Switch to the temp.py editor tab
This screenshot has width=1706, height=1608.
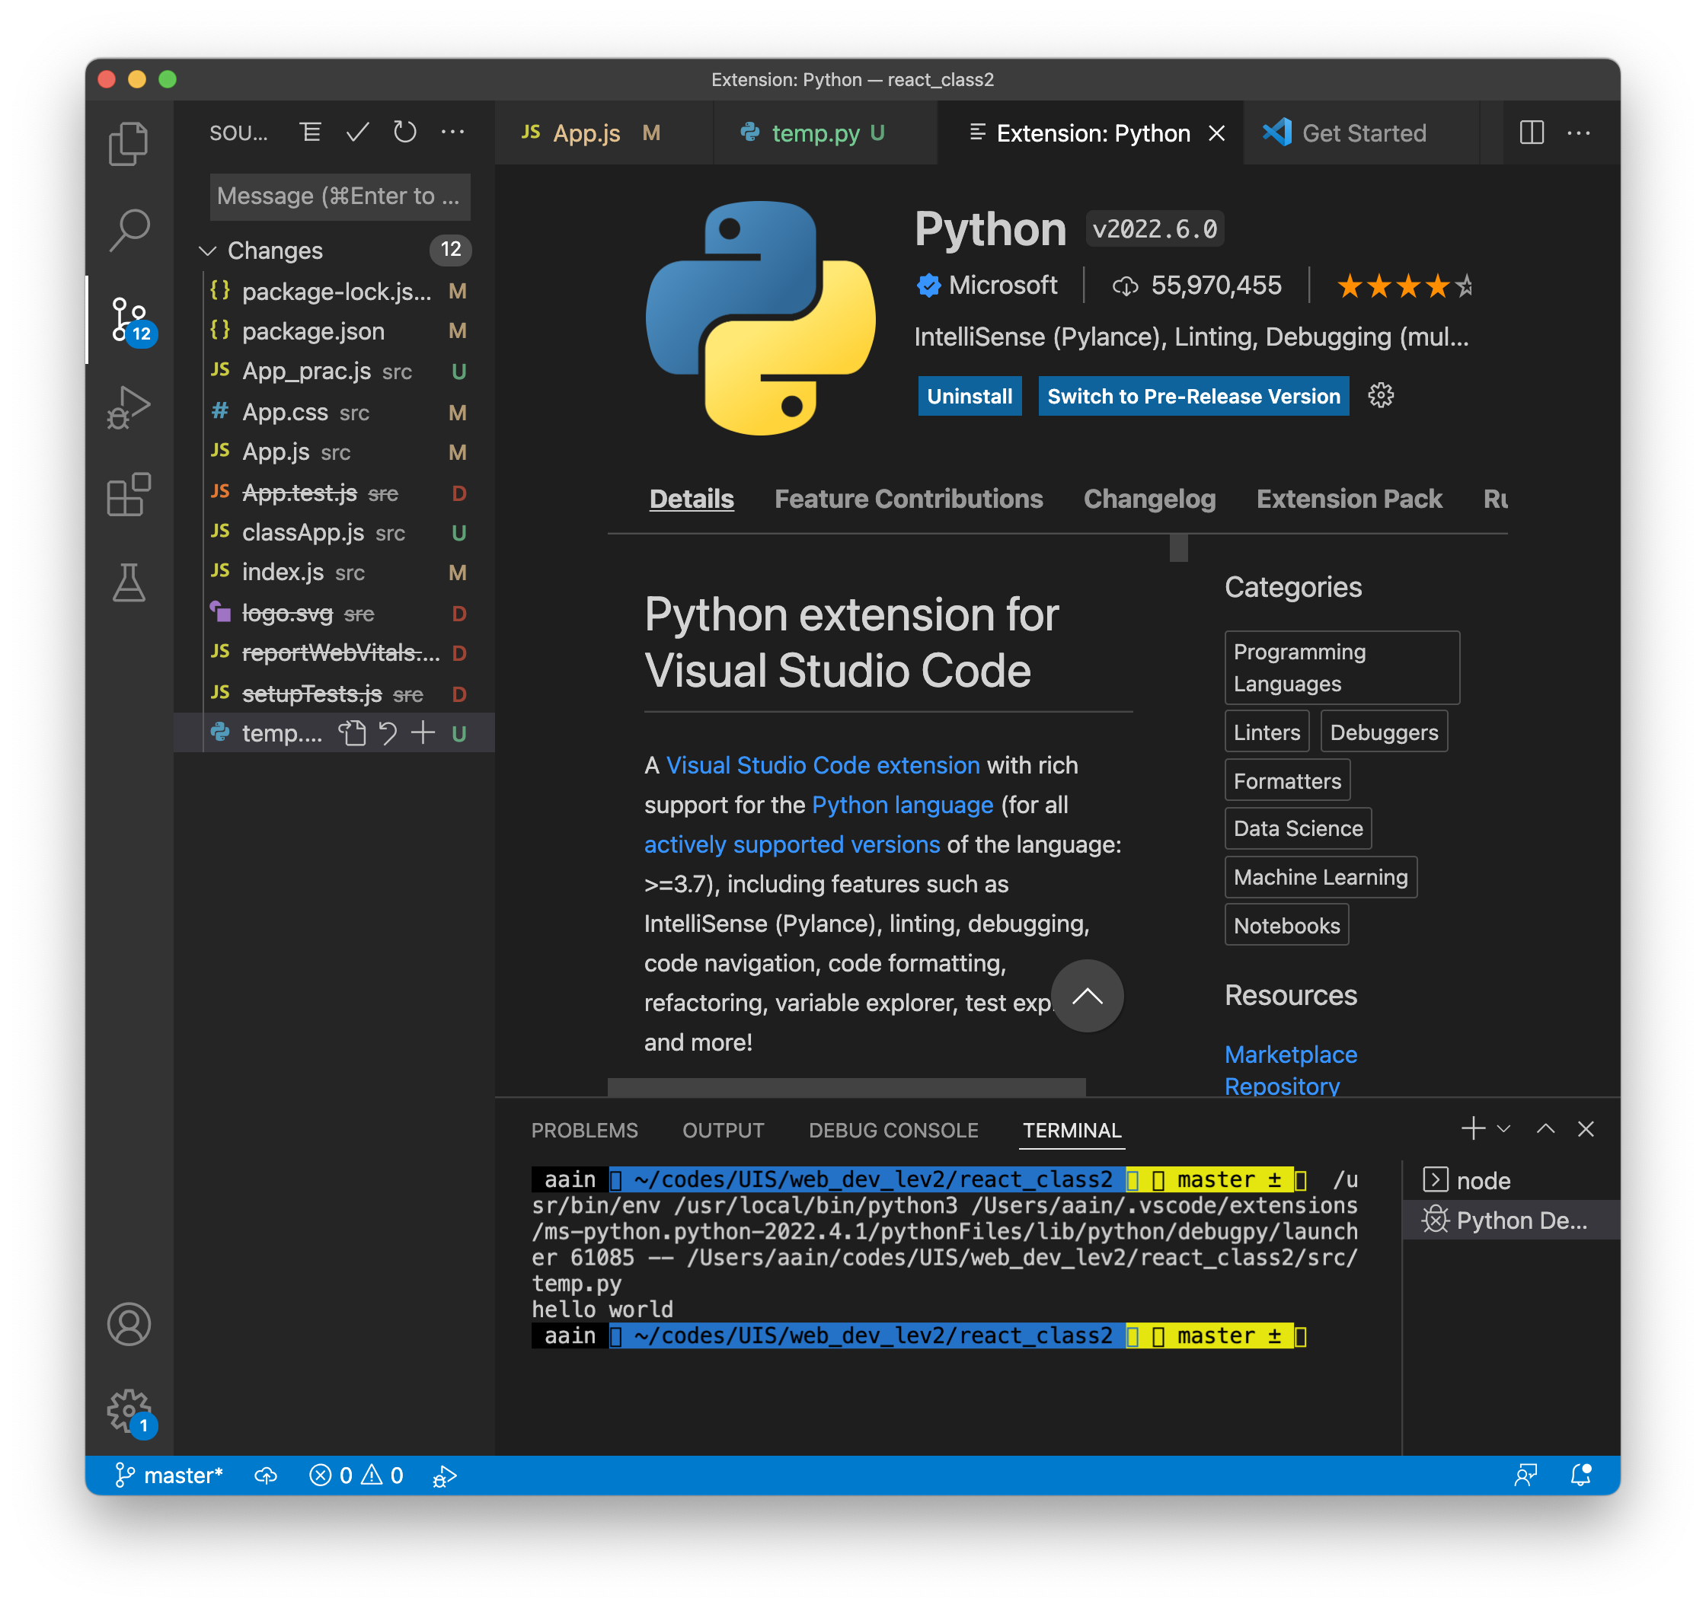pyautogui.click(x=825, y=133)
